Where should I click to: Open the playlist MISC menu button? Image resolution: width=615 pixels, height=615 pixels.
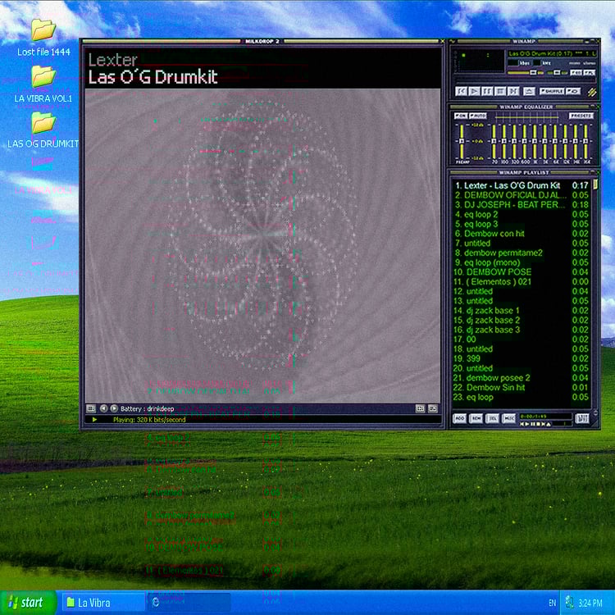(508, 418)
